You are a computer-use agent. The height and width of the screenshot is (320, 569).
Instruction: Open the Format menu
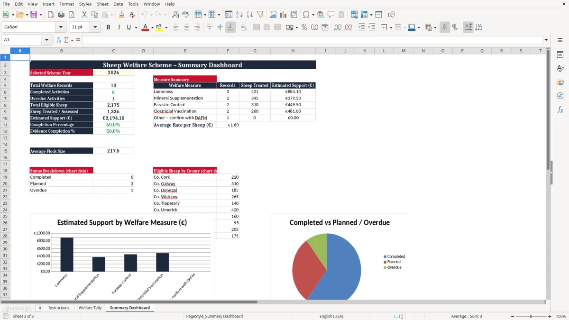pos(66,4)
